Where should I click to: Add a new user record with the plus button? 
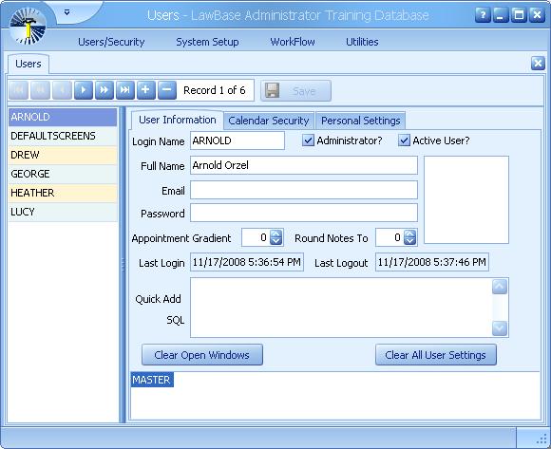click(146, 90)
